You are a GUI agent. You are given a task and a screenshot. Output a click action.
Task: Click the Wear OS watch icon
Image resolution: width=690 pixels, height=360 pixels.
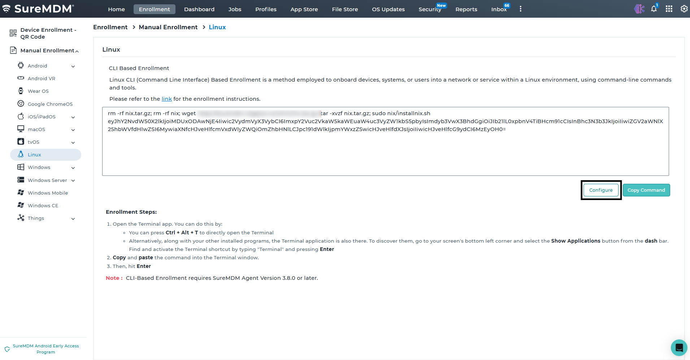pos(21,91)
